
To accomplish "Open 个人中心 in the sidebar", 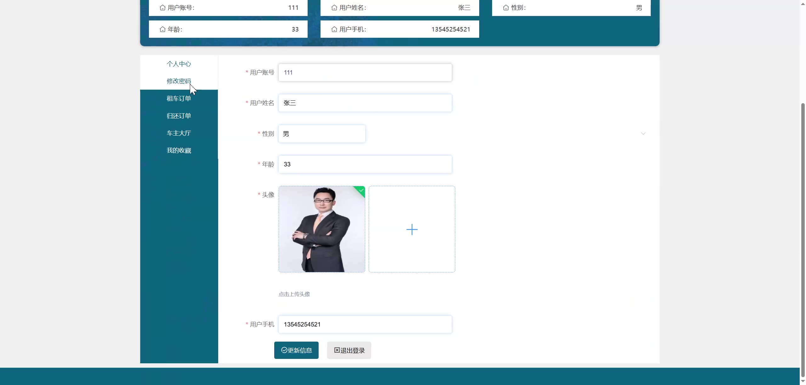I will (x=179, y=64).
